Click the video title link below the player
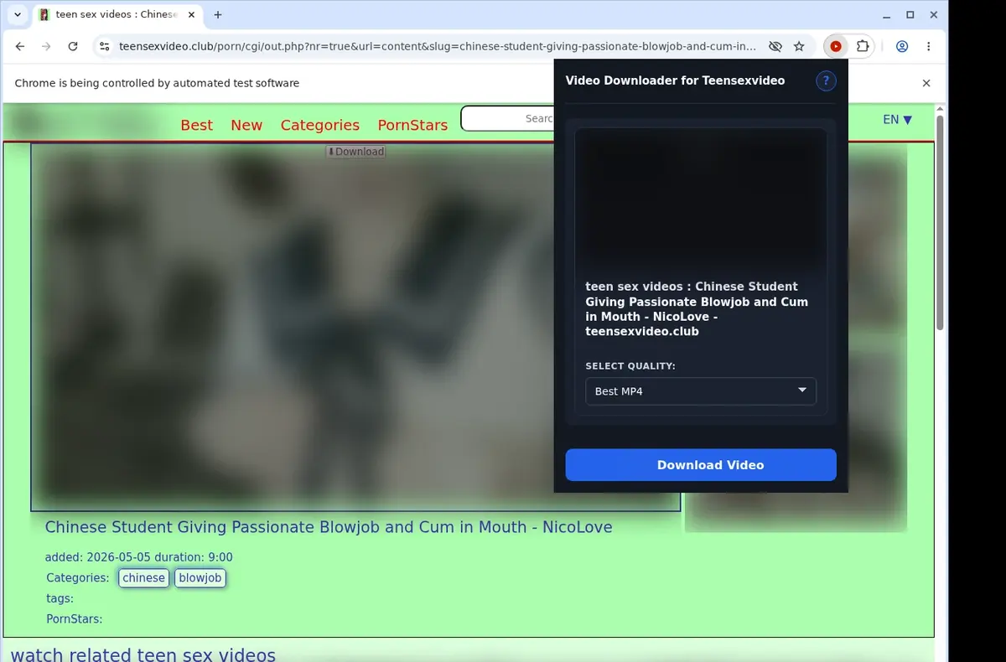Viewport: 1006px width, 662px height. tap(329, 527)
